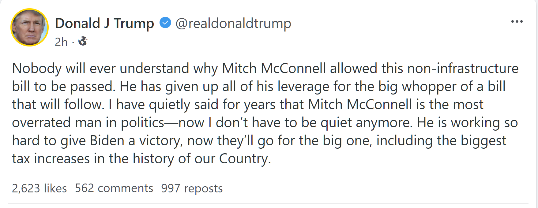Click the word "overrated" in the post
538x208 pixels.
41,123
